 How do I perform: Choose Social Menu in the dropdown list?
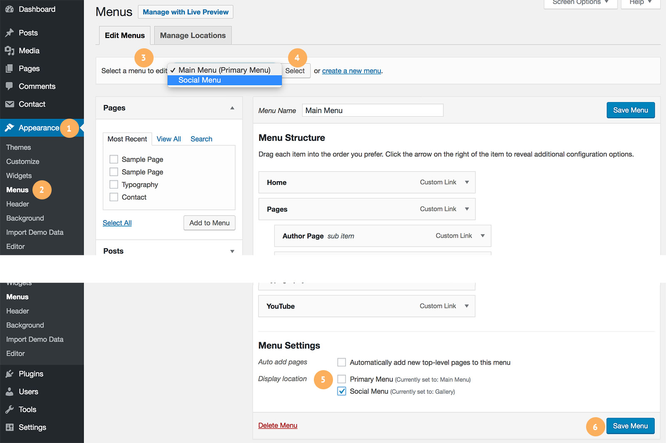coord(200,80)
